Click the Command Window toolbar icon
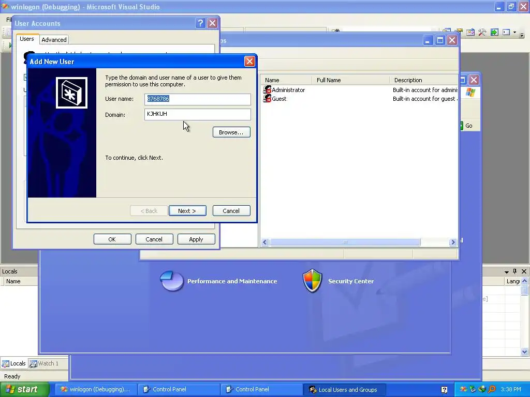Image resolution: width=530 pixels, height=397 pixels. click(x=506, y=32)
